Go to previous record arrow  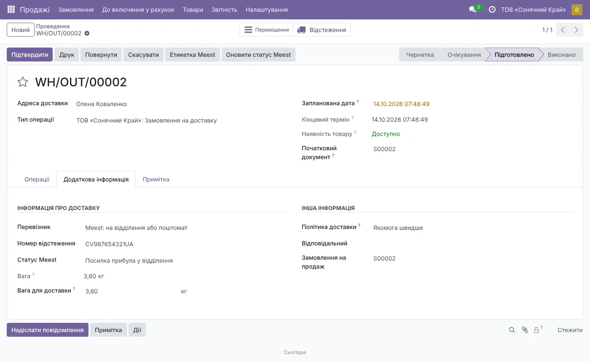tap(563, 30)
